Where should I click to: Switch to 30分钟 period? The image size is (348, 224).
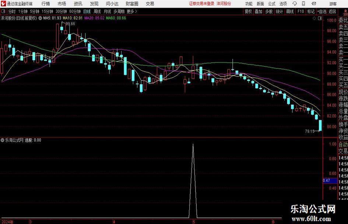point(61,11)
